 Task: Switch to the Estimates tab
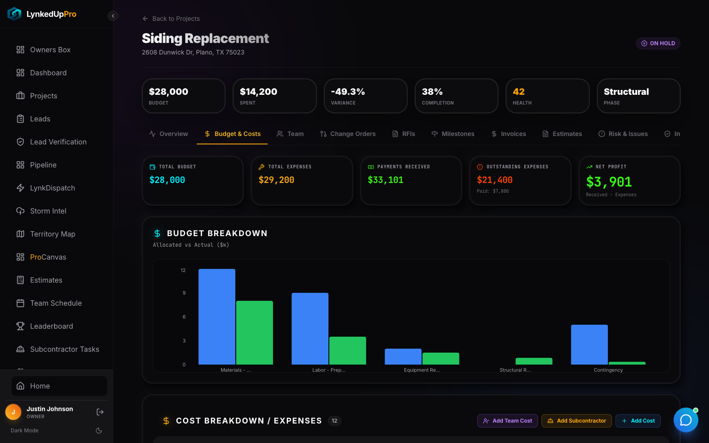point(562,134)
